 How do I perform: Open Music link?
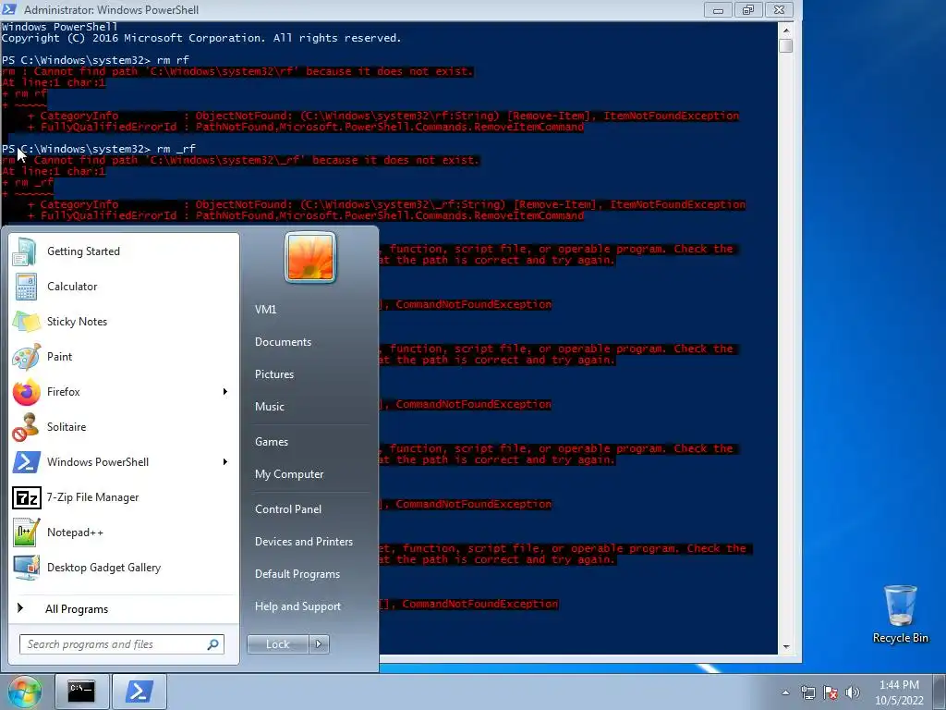[x=269, y=407]
